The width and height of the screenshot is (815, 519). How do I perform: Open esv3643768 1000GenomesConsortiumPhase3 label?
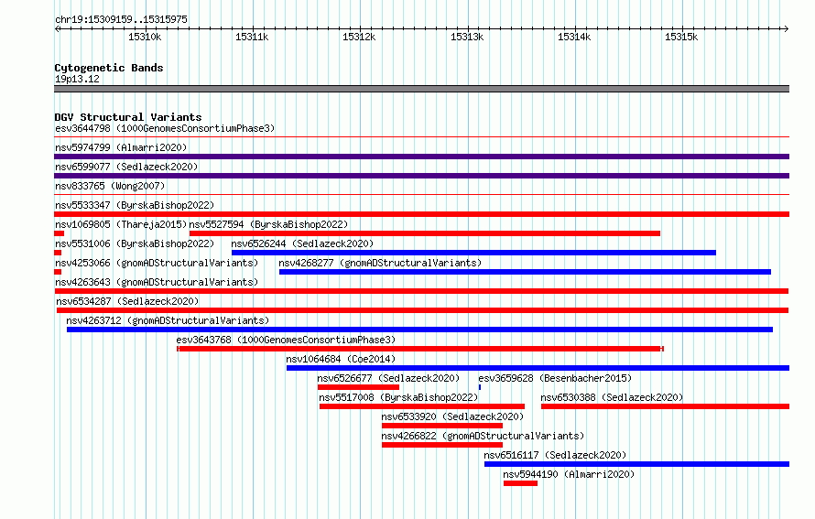tap(286, 340)
